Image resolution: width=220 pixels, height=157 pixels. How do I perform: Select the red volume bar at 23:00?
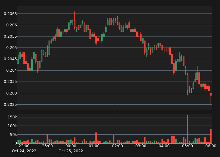(x=47, y=138)
